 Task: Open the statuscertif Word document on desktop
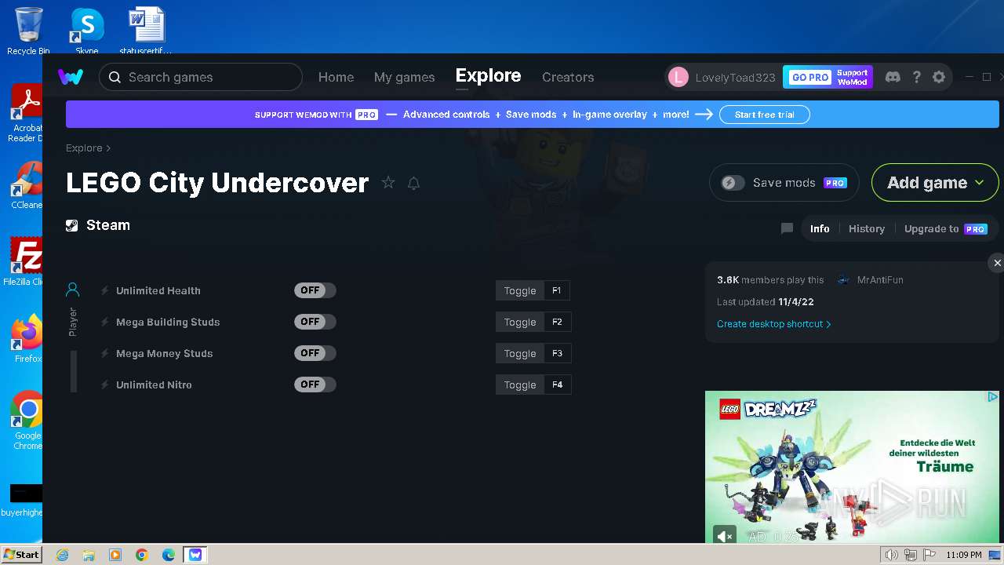(x=147, y=31)
